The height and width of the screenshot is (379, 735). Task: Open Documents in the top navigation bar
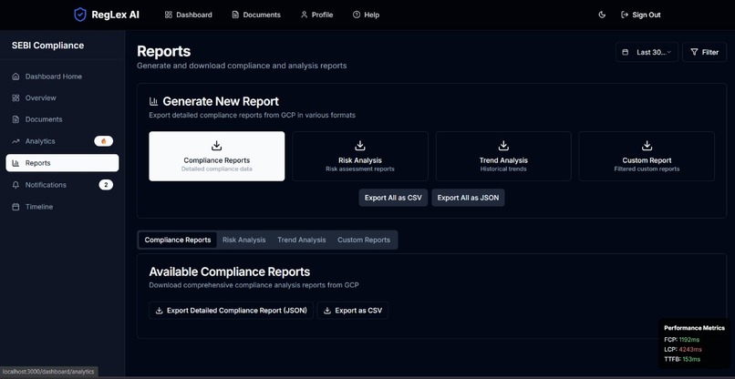[x=256, y=15]
